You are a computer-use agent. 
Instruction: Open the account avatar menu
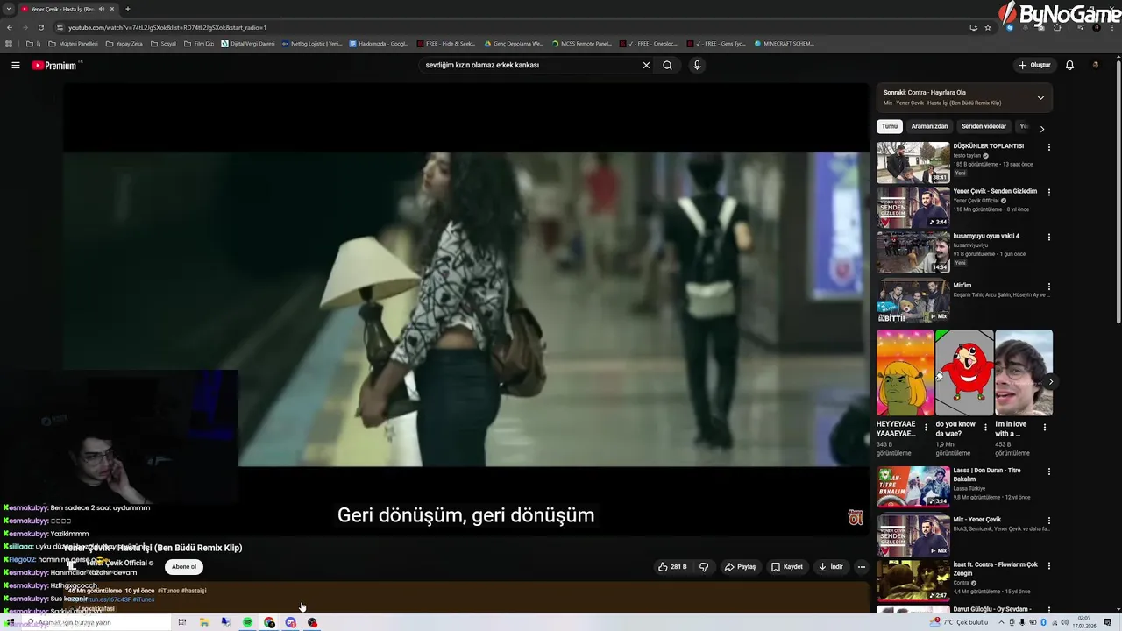pos(1095,65)
